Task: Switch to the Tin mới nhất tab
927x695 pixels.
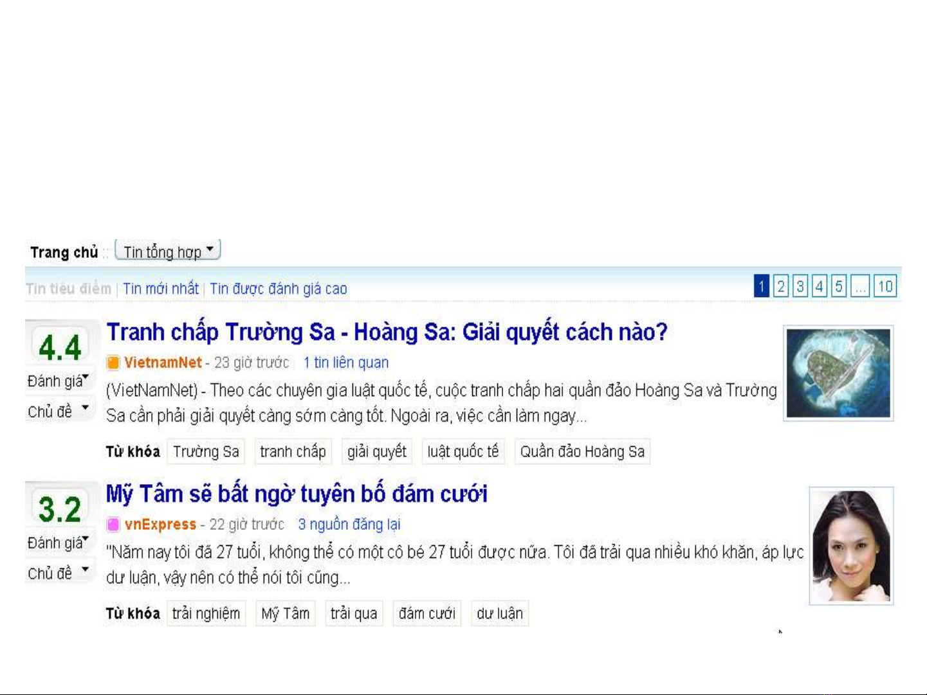Action: (161, 289)
